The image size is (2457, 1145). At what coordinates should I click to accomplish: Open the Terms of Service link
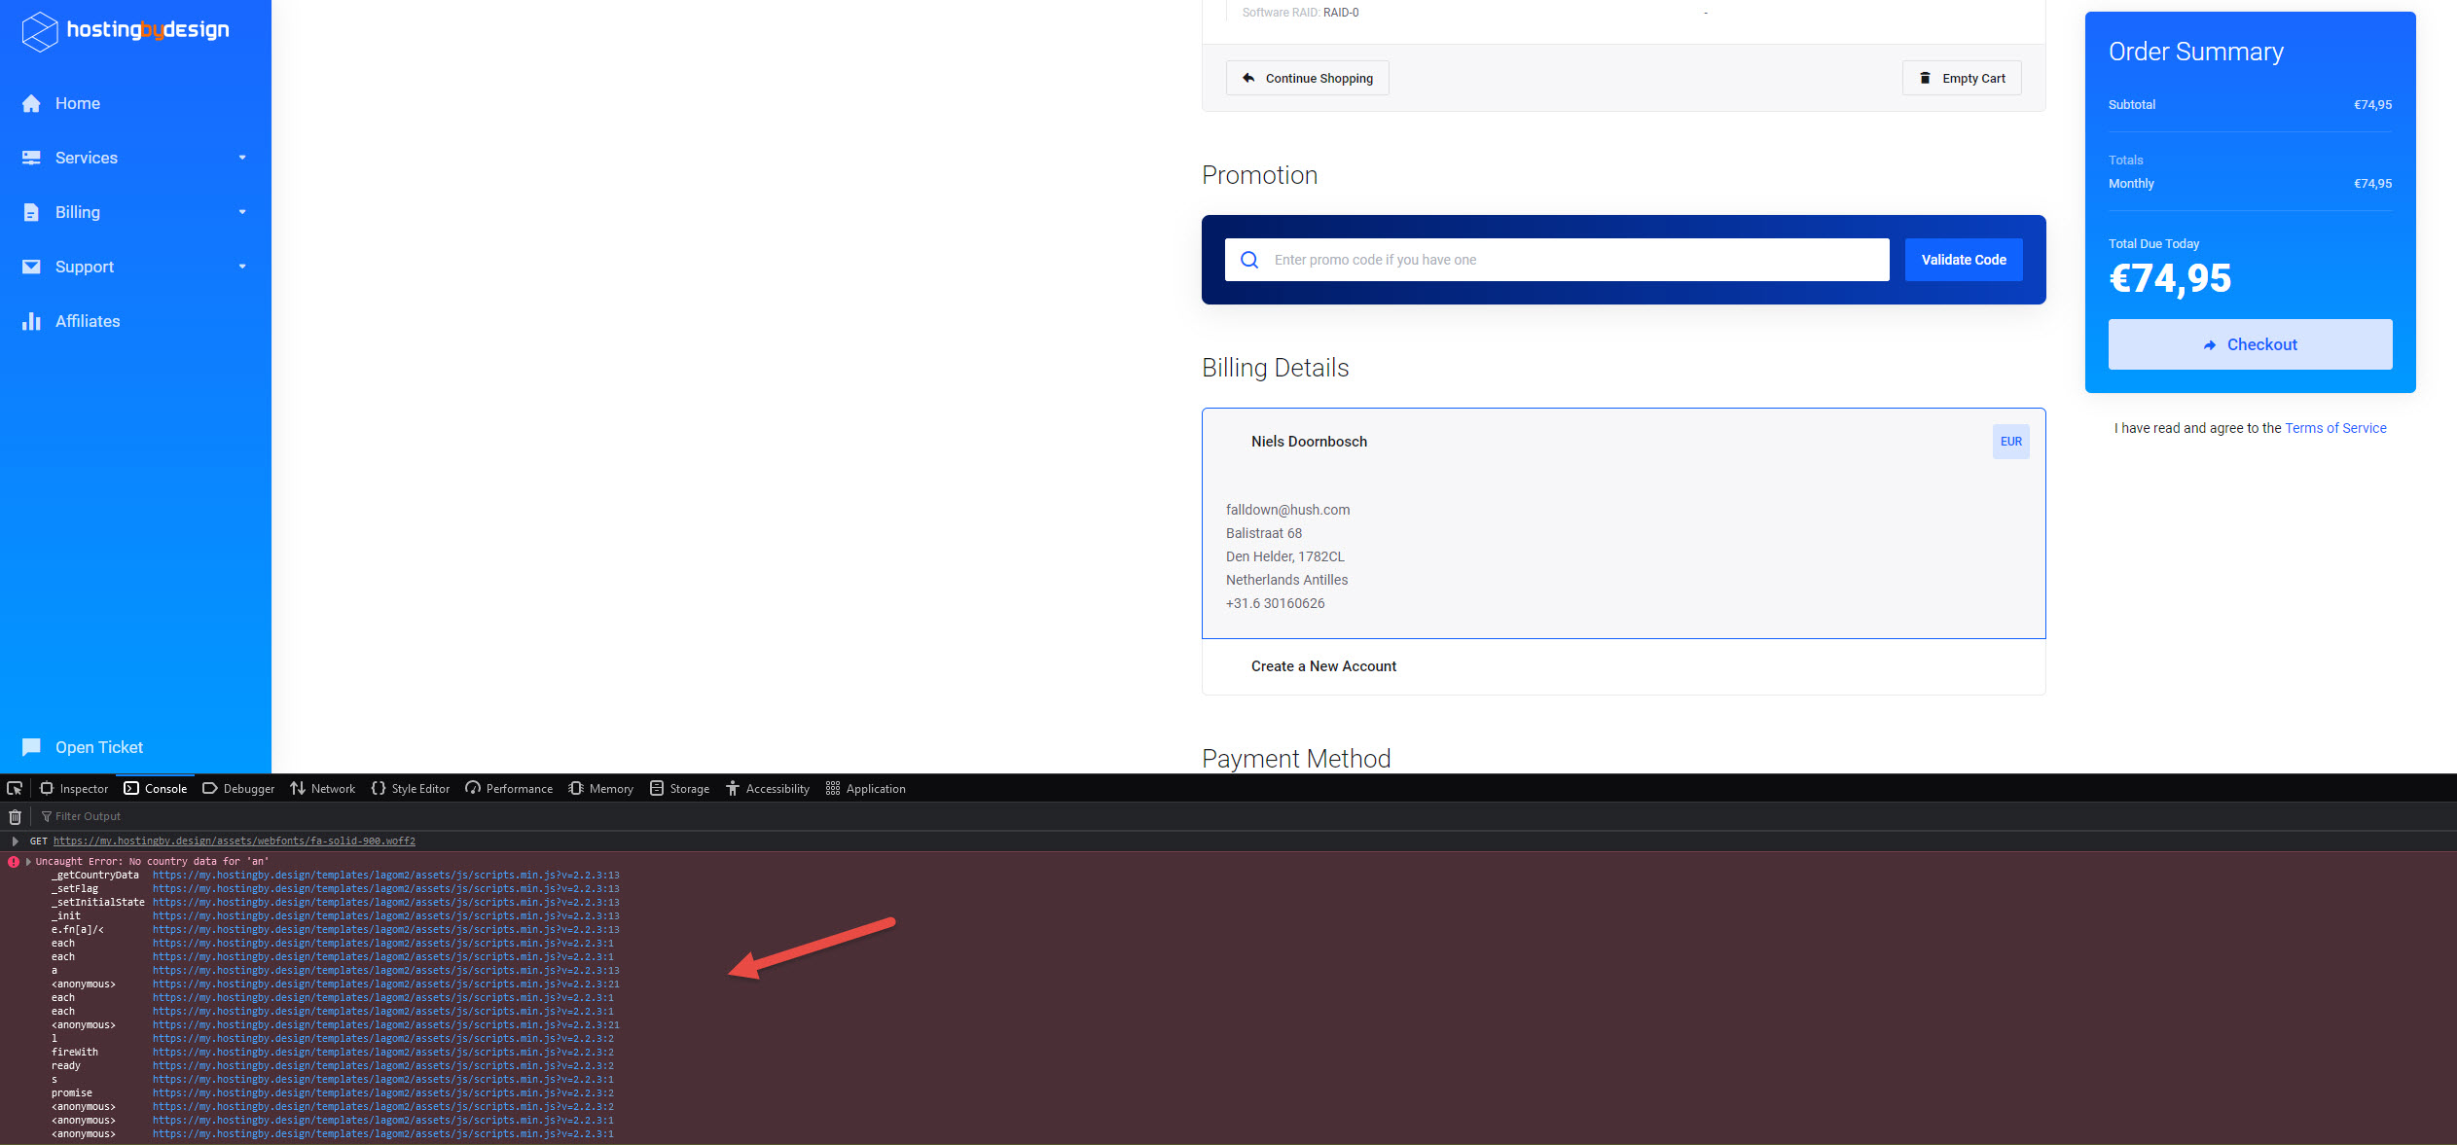[2335, 428]
